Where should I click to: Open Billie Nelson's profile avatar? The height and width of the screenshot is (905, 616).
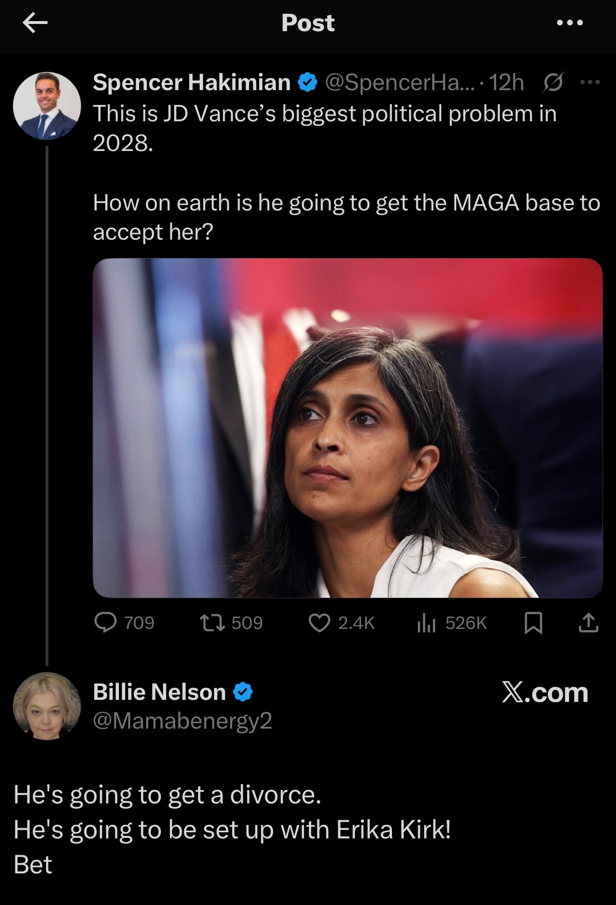pyautogui.click(x=47, y=706)
